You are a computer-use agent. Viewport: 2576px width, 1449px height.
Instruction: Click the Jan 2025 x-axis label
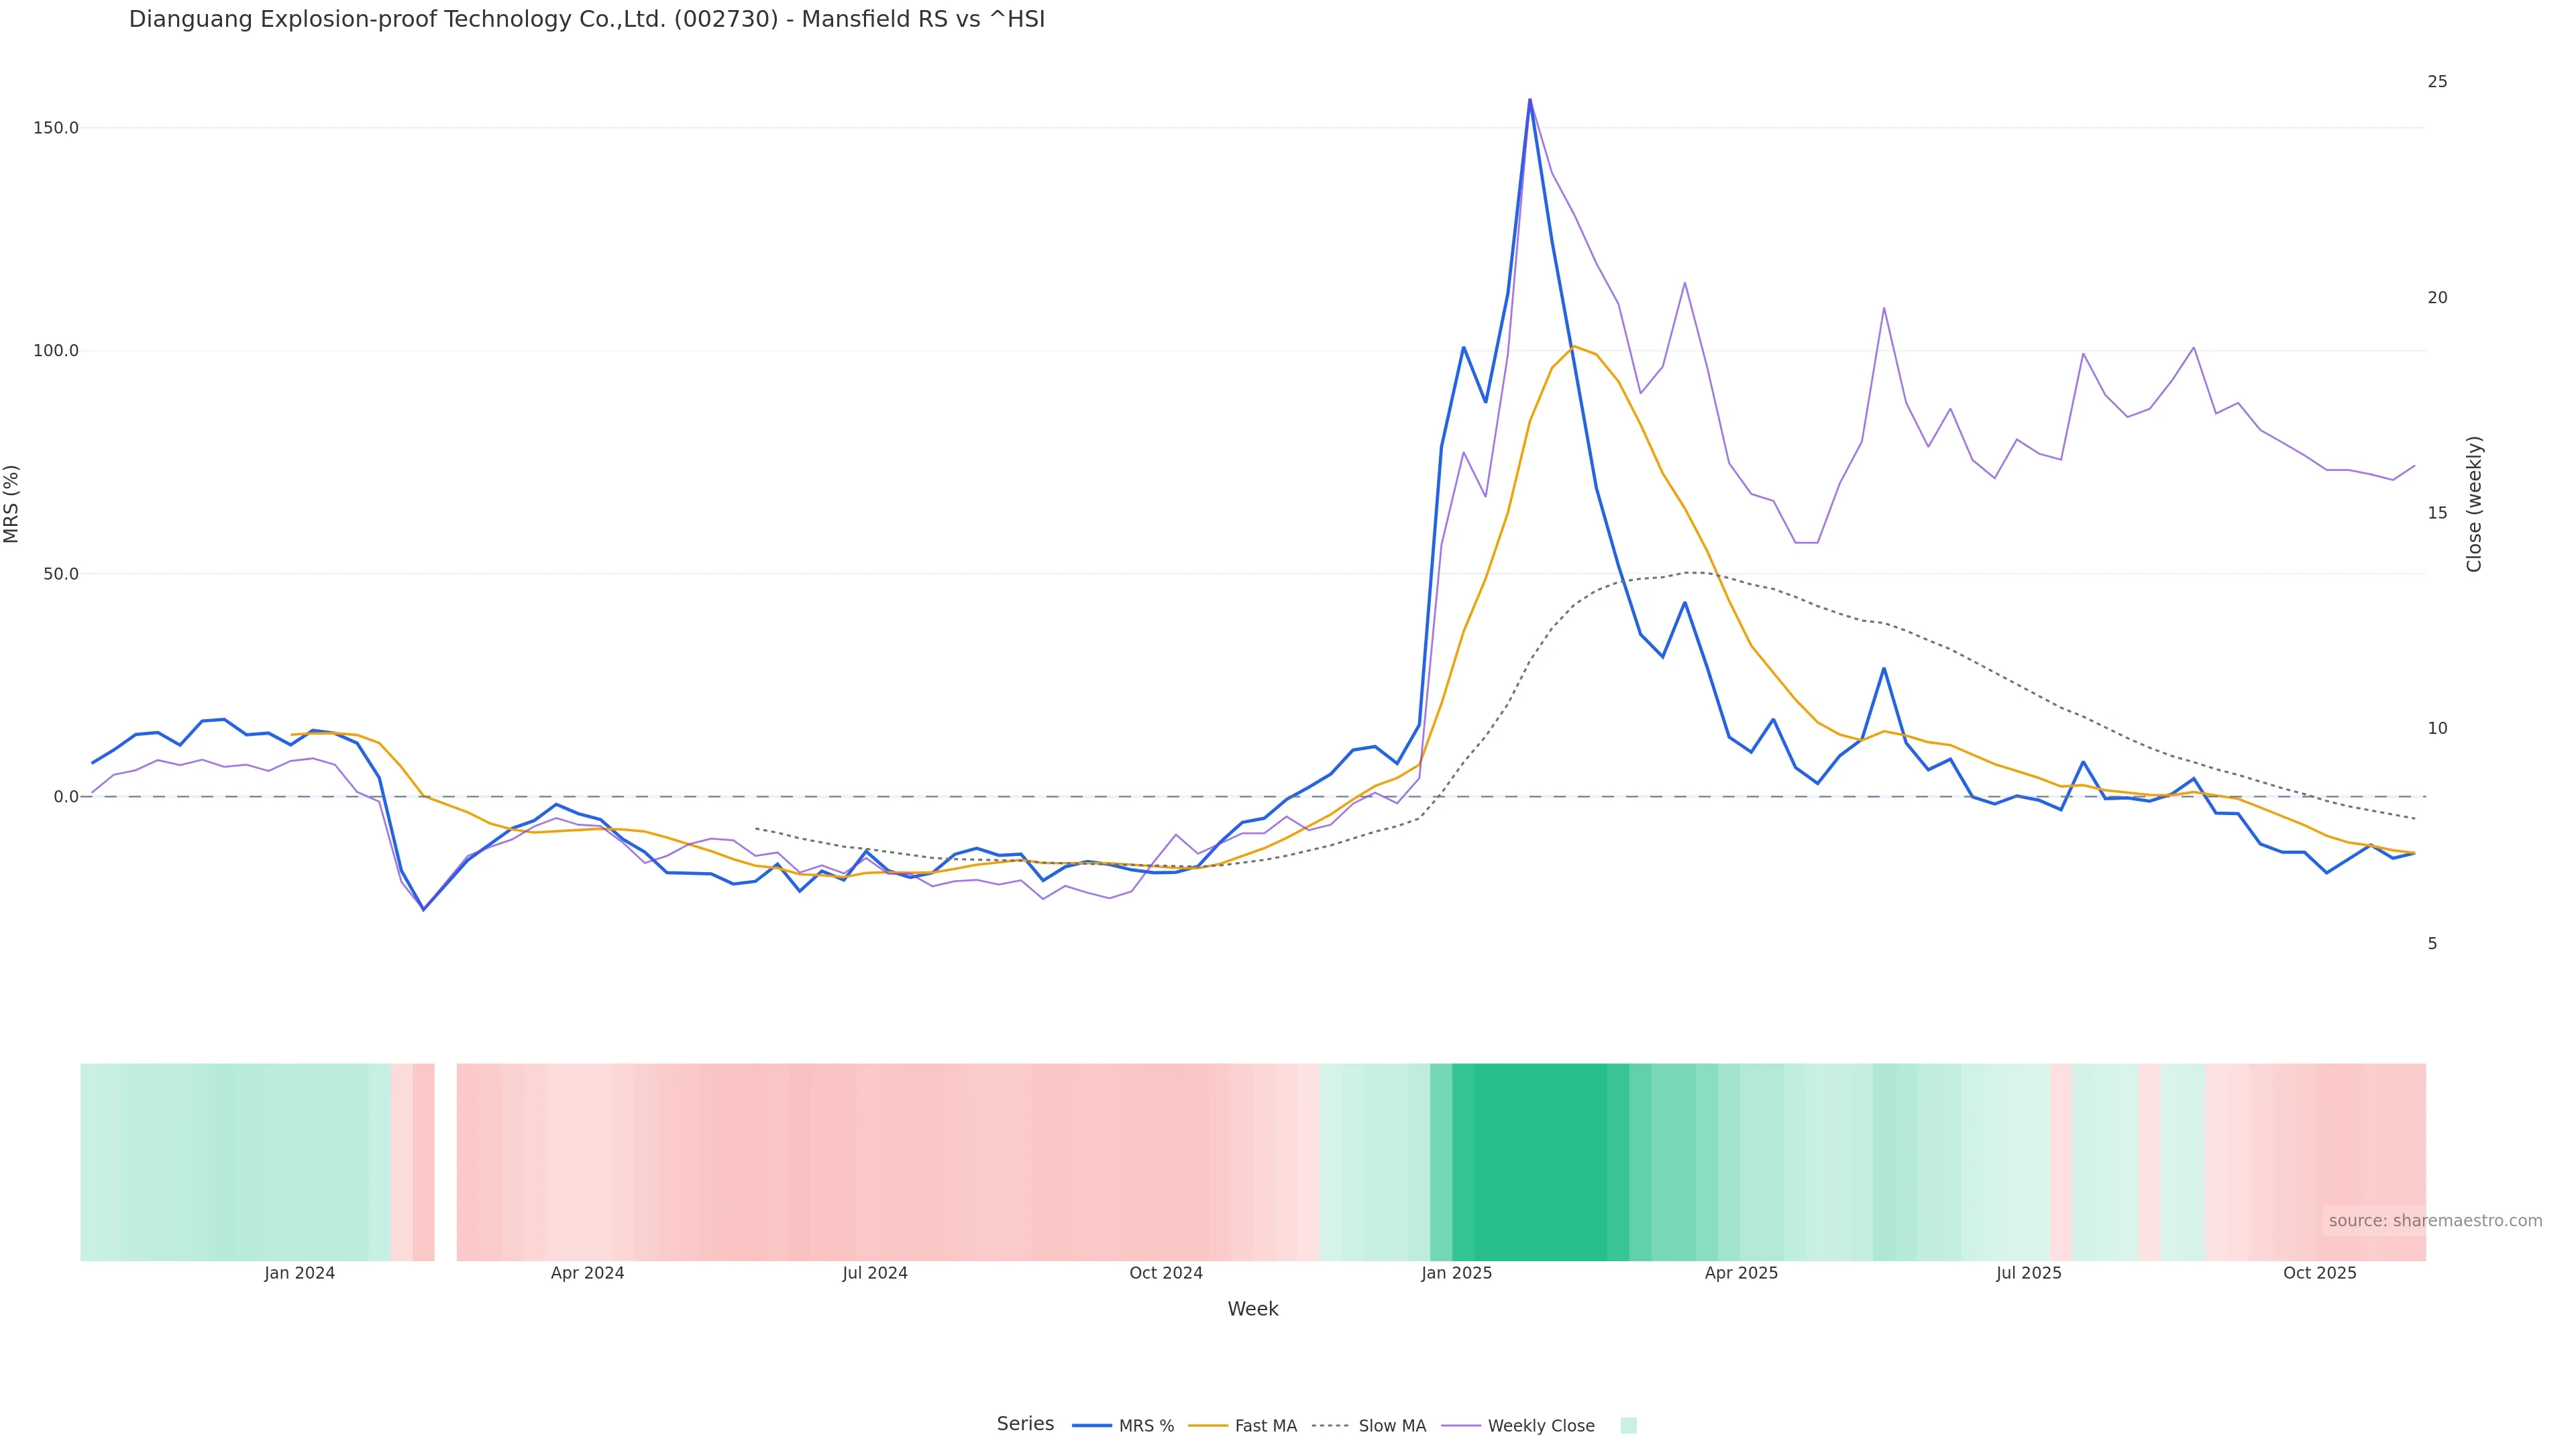click(x=1456, y=1273)
